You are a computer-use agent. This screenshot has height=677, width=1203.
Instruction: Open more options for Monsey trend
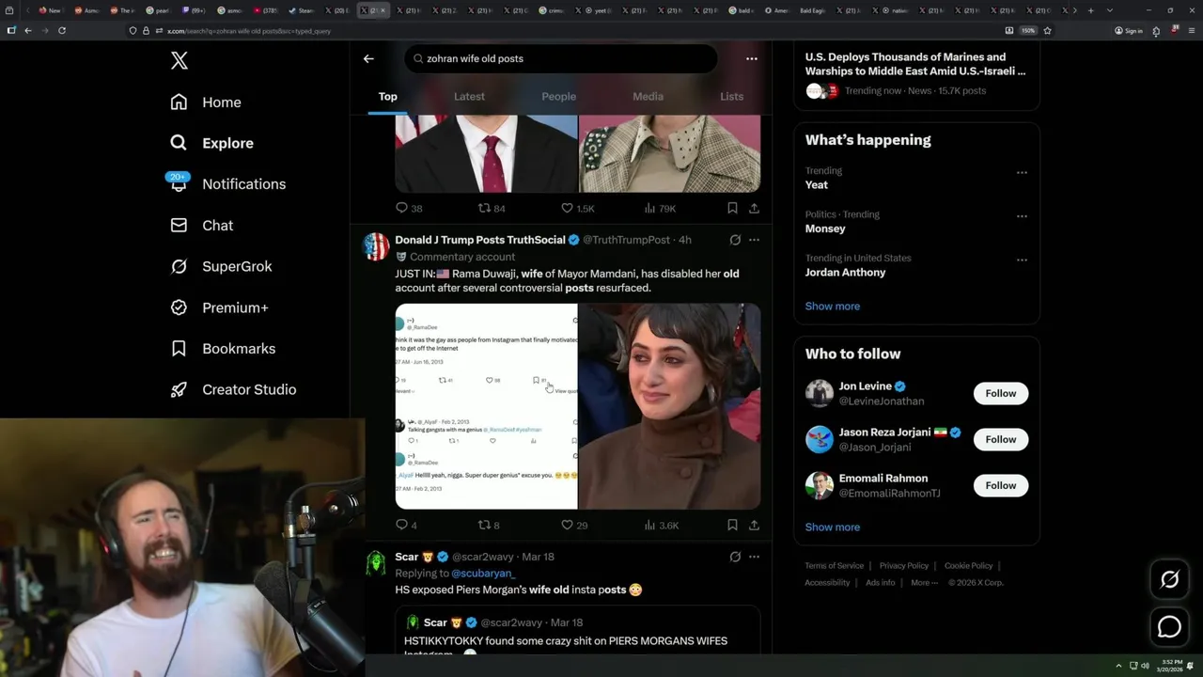(x=1022, y=215)
